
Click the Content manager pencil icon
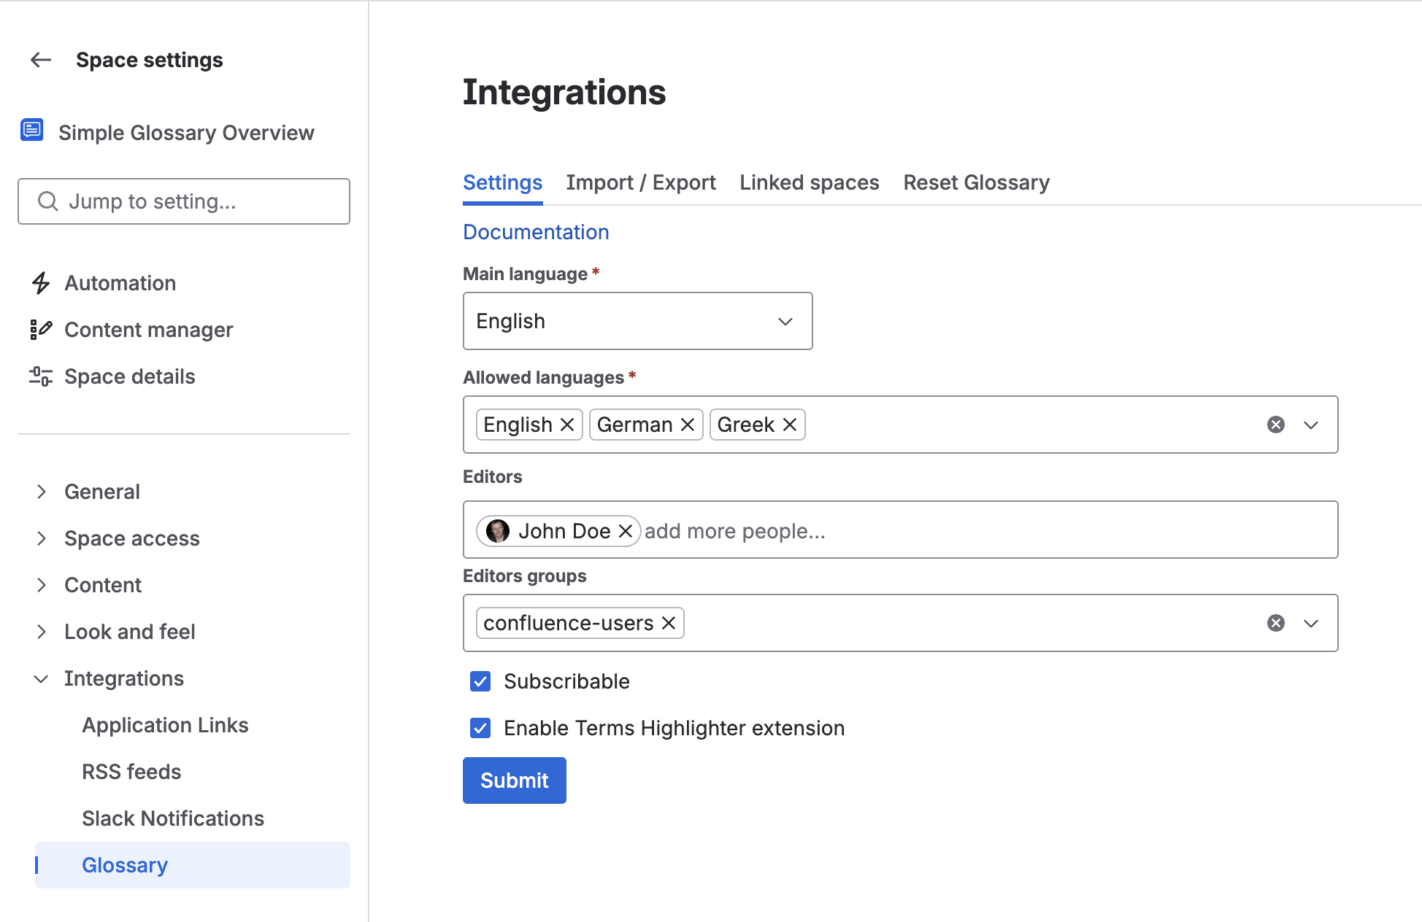coord(41,330)
